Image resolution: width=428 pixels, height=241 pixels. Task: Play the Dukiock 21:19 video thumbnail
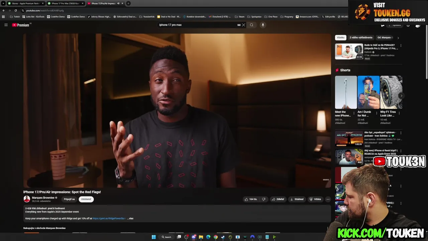coord(349,52)
